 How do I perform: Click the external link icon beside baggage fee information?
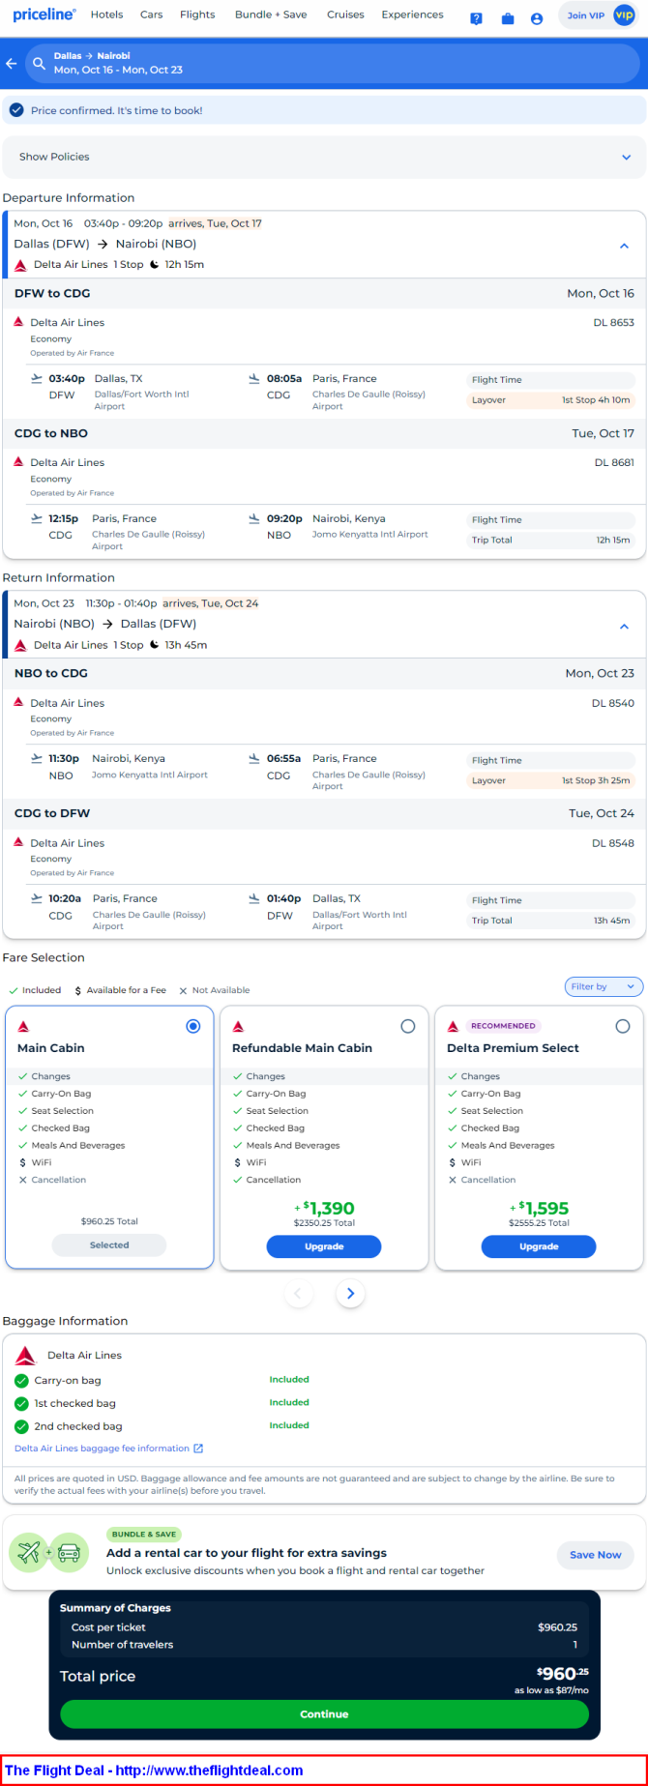[198, 1449]
